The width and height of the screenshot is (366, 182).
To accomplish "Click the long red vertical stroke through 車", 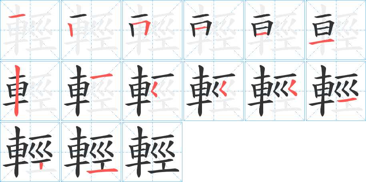I will [x=16, y=91].
